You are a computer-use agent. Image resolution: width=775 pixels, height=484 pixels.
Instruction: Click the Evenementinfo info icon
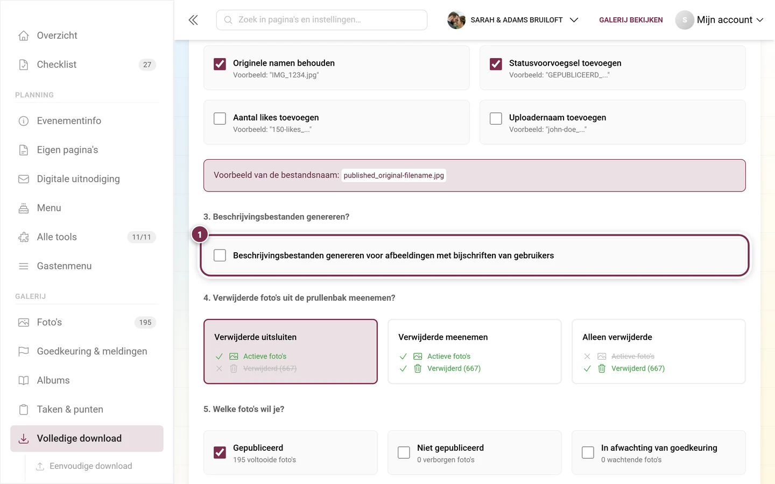(24, 121)
